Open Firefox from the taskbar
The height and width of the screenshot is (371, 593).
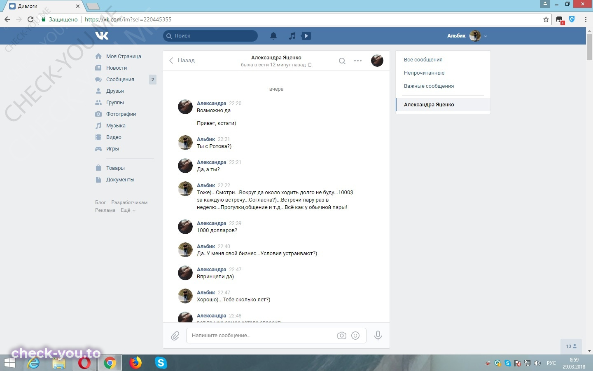[135, 363]
